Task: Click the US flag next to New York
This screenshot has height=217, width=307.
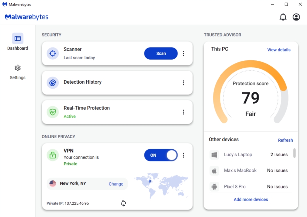Action: [x=52, y=184]
